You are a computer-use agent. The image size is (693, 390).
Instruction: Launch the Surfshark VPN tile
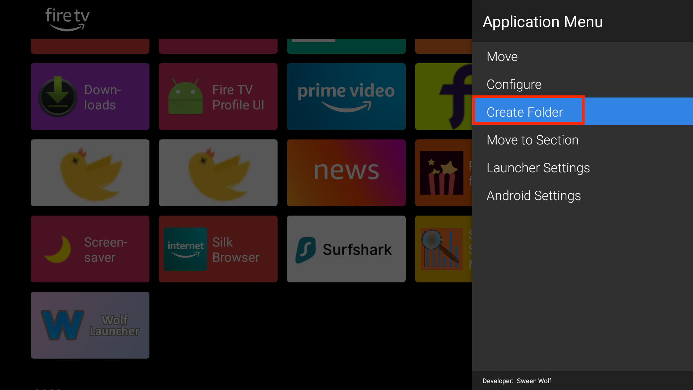[346, 249]
